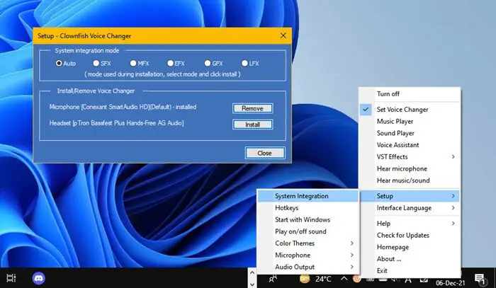This screenshot has height=288, width=496.
Task: Remove voice changer from Conexant microphone
Action: point(252,108)
